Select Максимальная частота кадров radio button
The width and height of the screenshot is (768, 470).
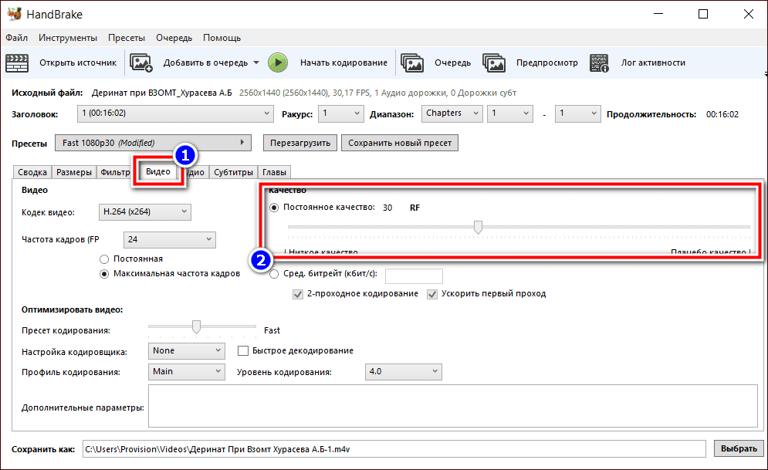pyautogui.click(x=104, y=274)
